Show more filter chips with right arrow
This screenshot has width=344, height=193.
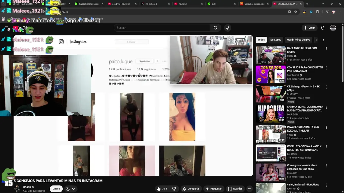coord(323,40)
